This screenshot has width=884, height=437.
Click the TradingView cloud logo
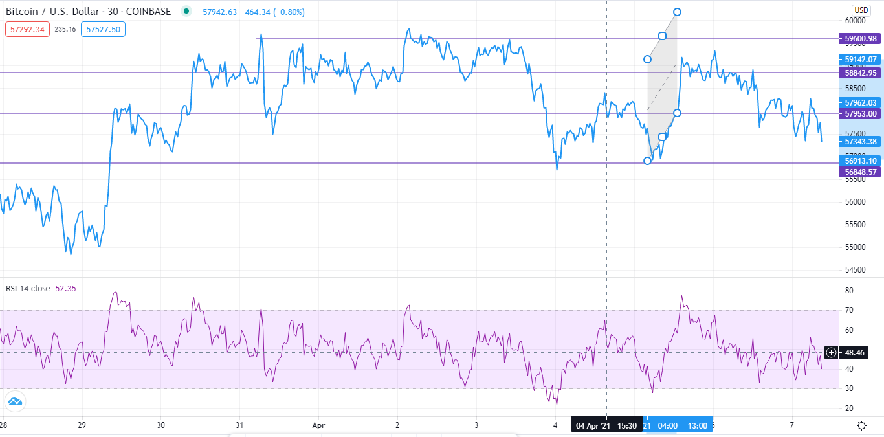tap(14, 401)
